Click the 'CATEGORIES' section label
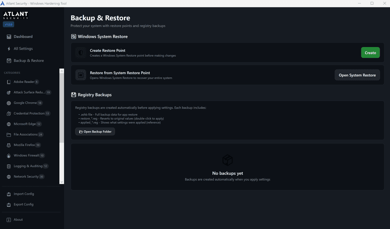This screenshot has width=390, height=229. click(x=12, y=73)
